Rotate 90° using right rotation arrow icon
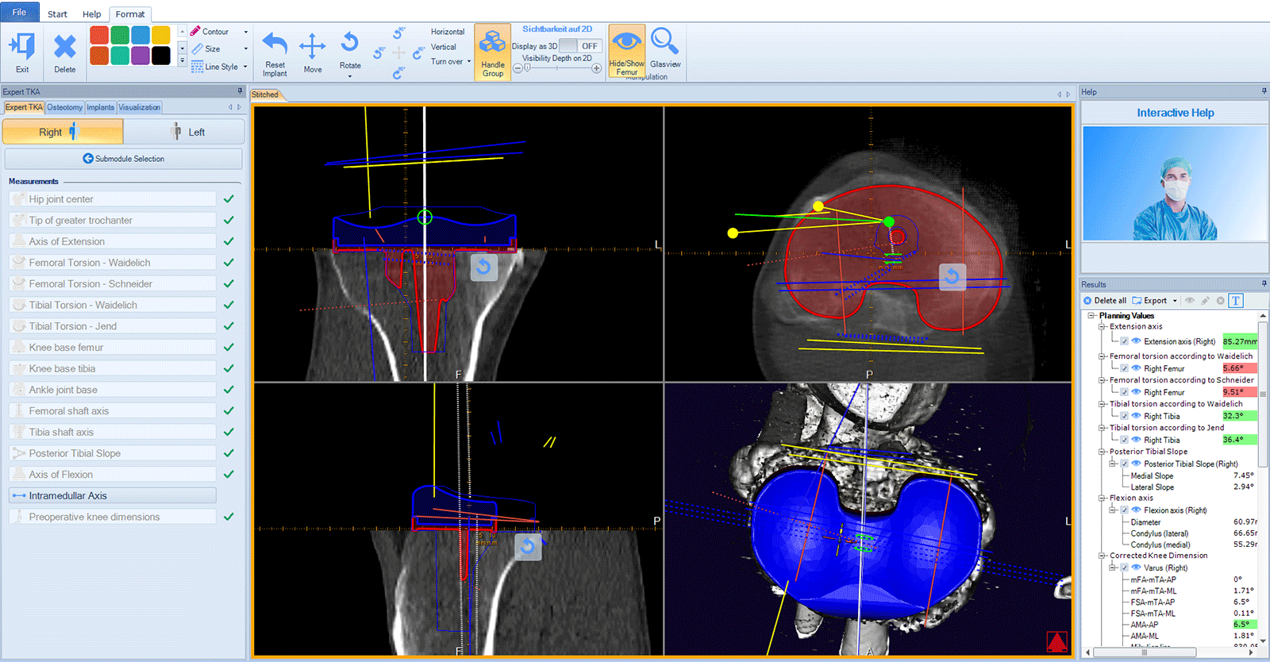The width and height of the screenshot is (1270, 662). pyautogui.click(x=419, y=53)
